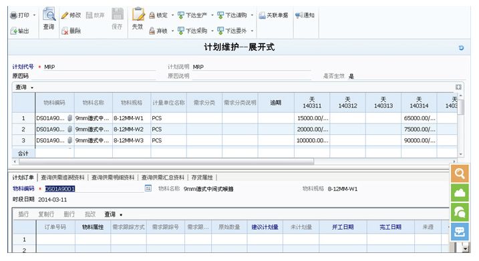
Task: Click the orange search floating button
Action: pos(460,174)
